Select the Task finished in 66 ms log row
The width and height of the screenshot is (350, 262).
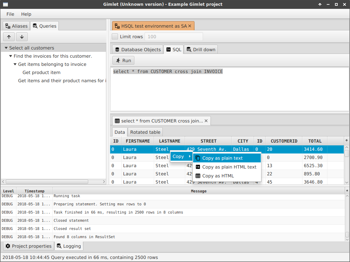pyautogui.click(x=173, y=212)
